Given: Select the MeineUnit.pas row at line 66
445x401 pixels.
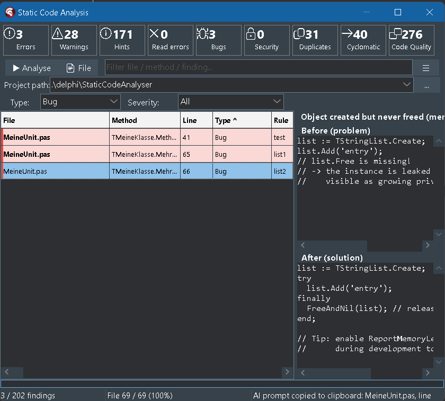Looking at the screenshot, I should pos(147,171).
